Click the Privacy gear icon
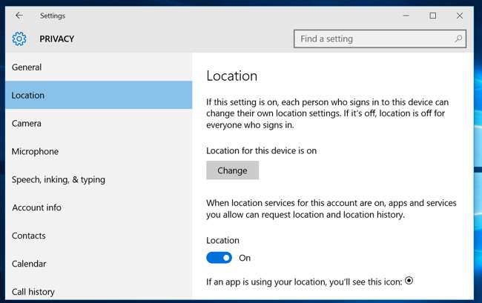 [x=19, y=39]
